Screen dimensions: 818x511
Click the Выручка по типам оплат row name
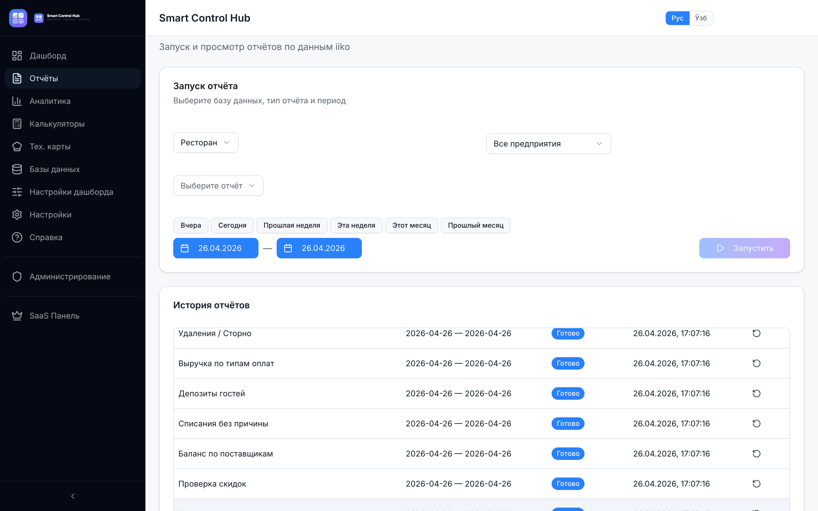226,363
